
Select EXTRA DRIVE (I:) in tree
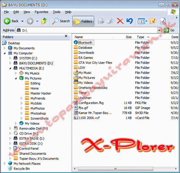(x=32, y=138)
